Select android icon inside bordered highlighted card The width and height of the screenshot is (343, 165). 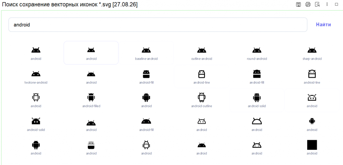pos(91,50)
